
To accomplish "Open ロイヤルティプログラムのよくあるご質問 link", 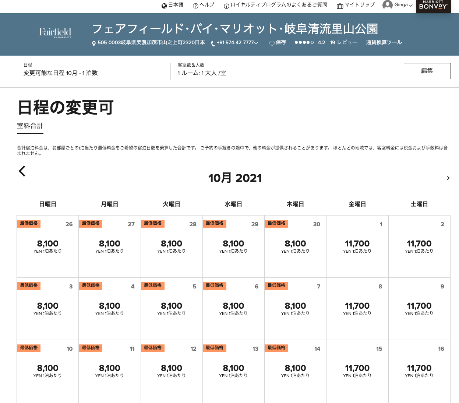I will pos(279,5).
